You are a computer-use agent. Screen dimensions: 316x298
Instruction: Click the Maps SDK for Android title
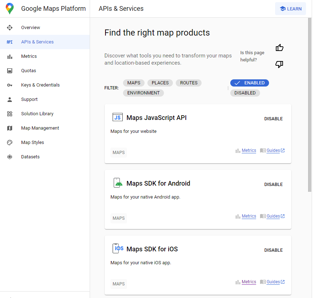(158, 183)
